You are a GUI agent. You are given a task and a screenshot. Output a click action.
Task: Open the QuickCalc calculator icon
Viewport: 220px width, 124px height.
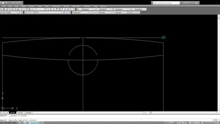[70, 9]
